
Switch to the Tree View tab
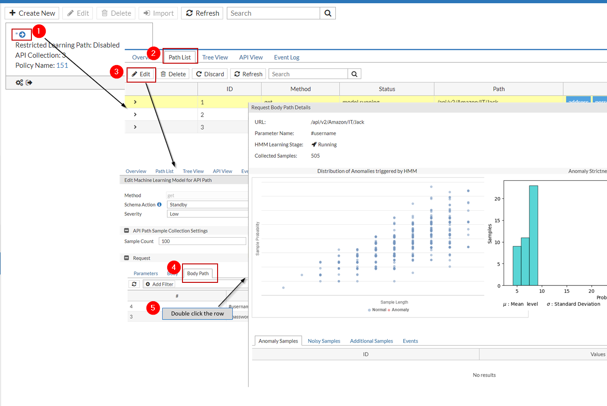[x=215, y=57]
